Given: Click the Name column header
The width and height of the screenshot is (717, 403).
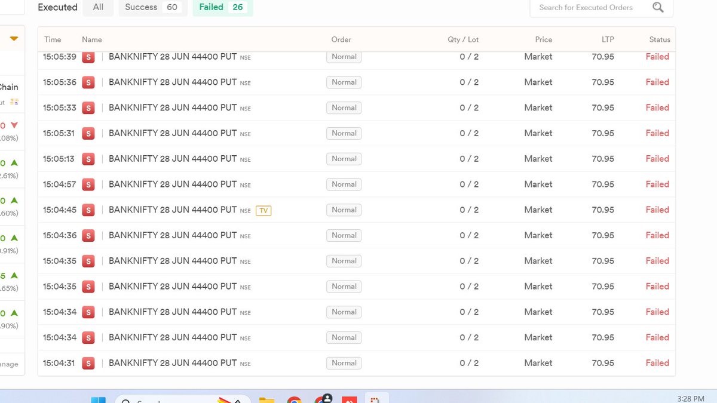Looking at the screenshot, I should pos(92,39).
